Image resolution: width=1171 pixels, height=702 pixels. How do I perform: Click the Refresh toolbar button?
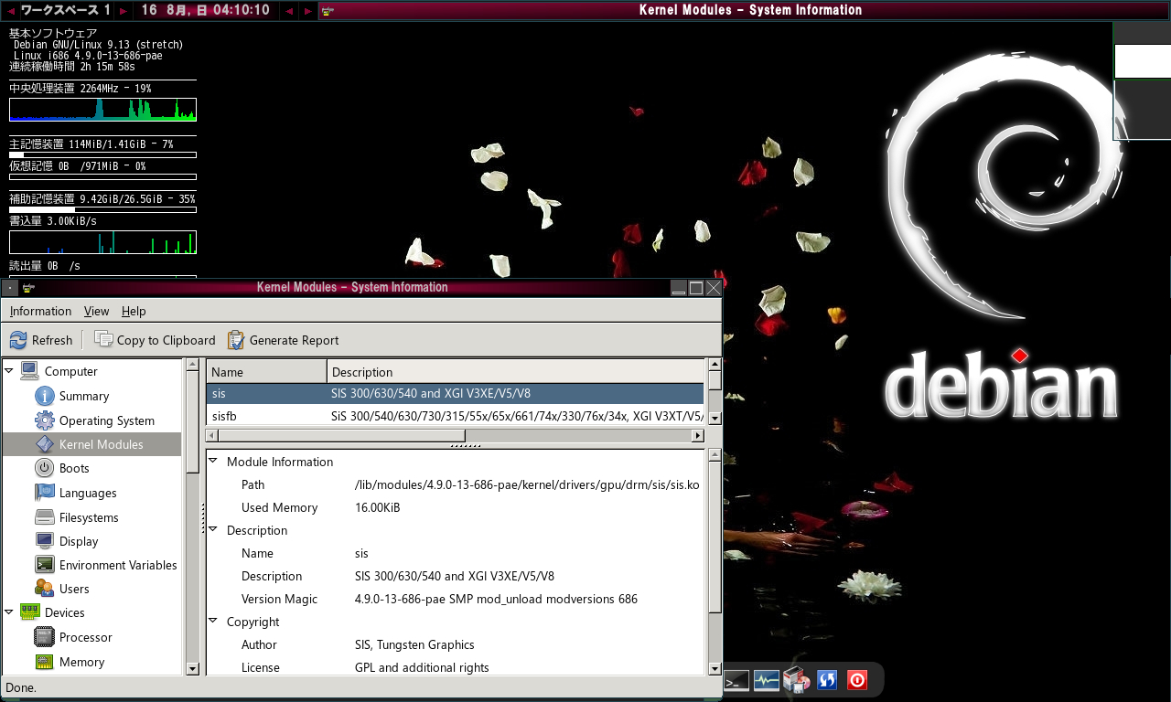[x=41, y=340]
